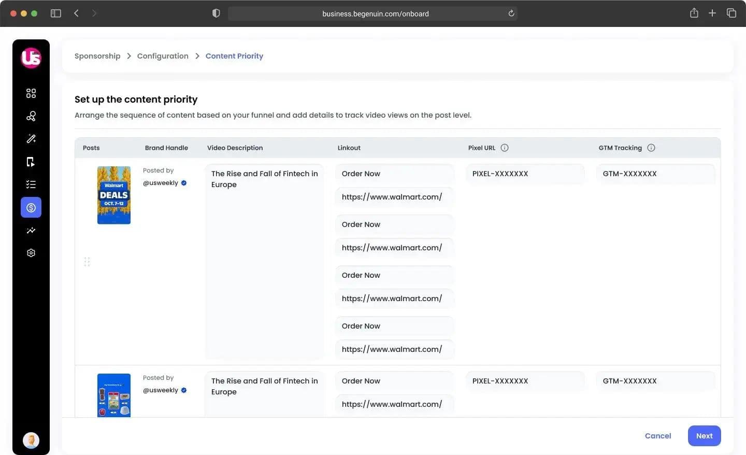
Task: Open the dashboard grid icon in sidebar
Action: pos(31,93)
